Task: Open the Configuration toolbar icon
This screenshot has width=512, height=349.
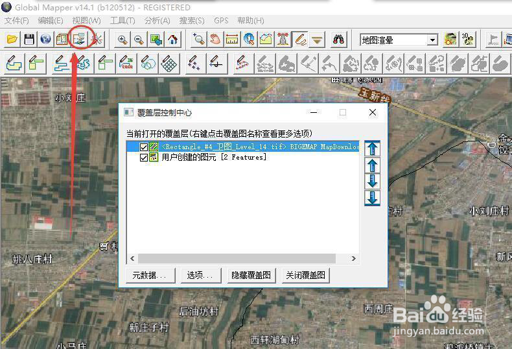Action: (x=62, y=40)
